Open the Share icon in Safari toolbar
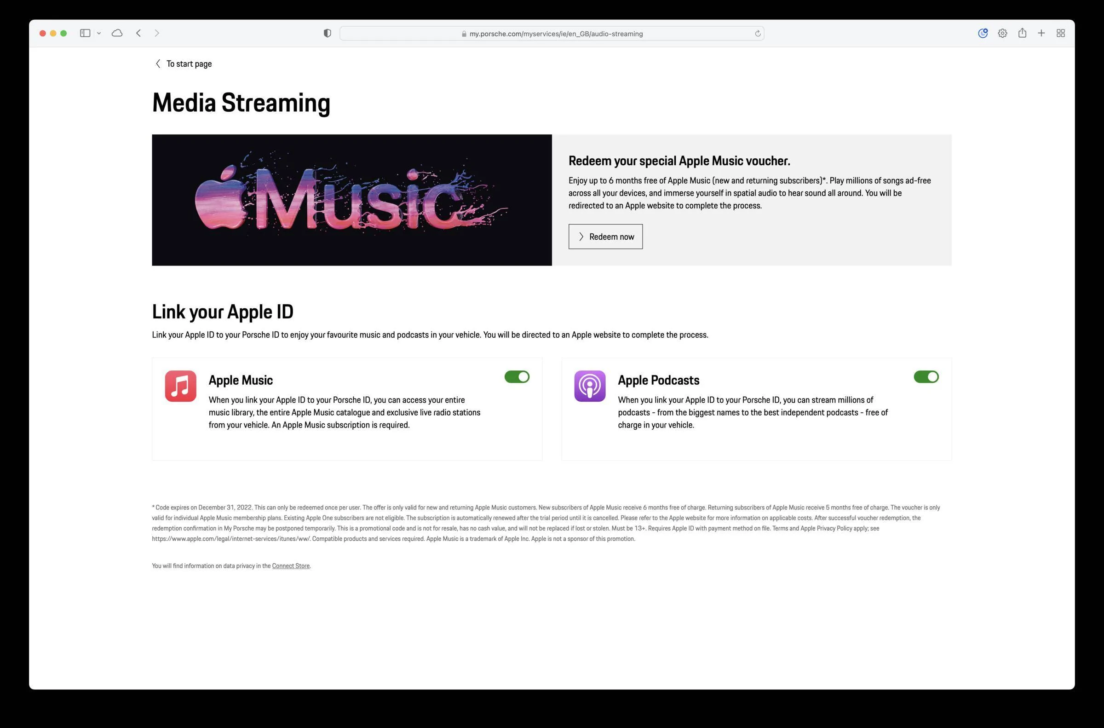 click(x=1022, y=33)
